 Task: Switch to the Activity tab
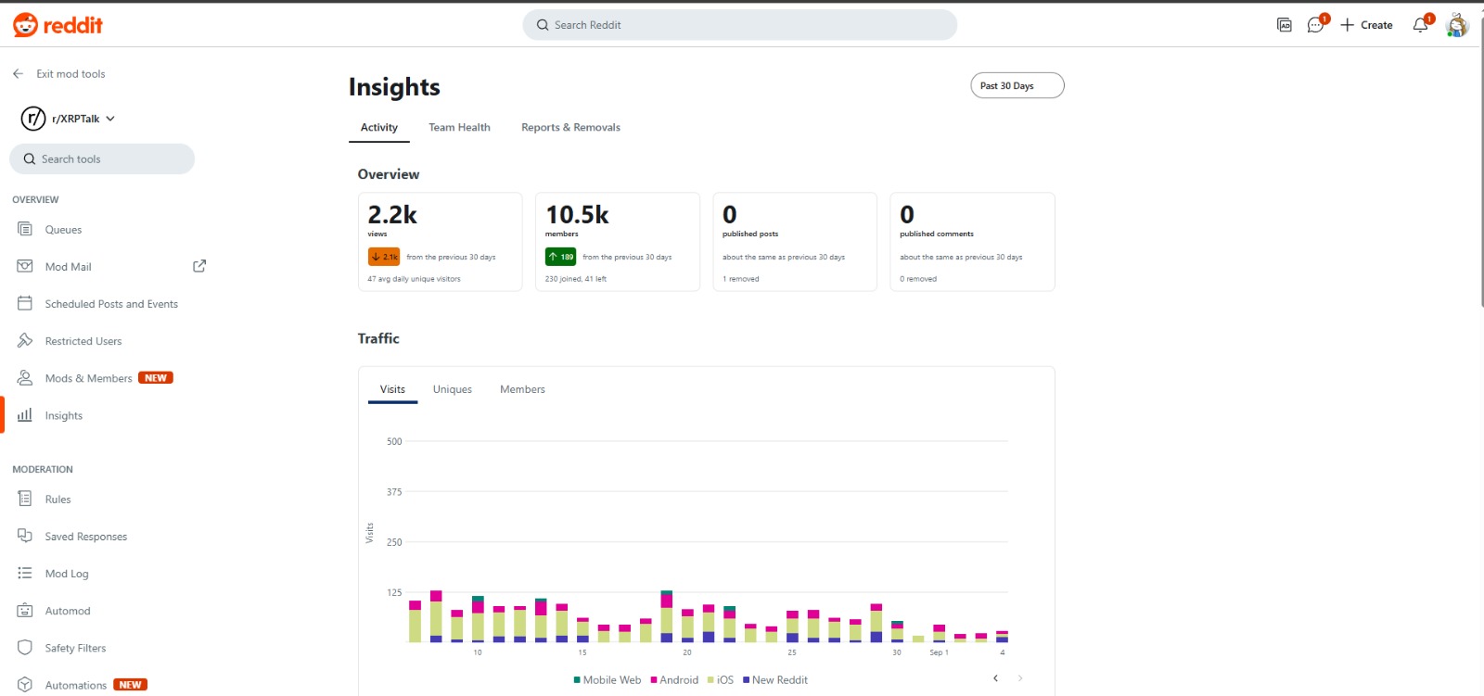379,128
